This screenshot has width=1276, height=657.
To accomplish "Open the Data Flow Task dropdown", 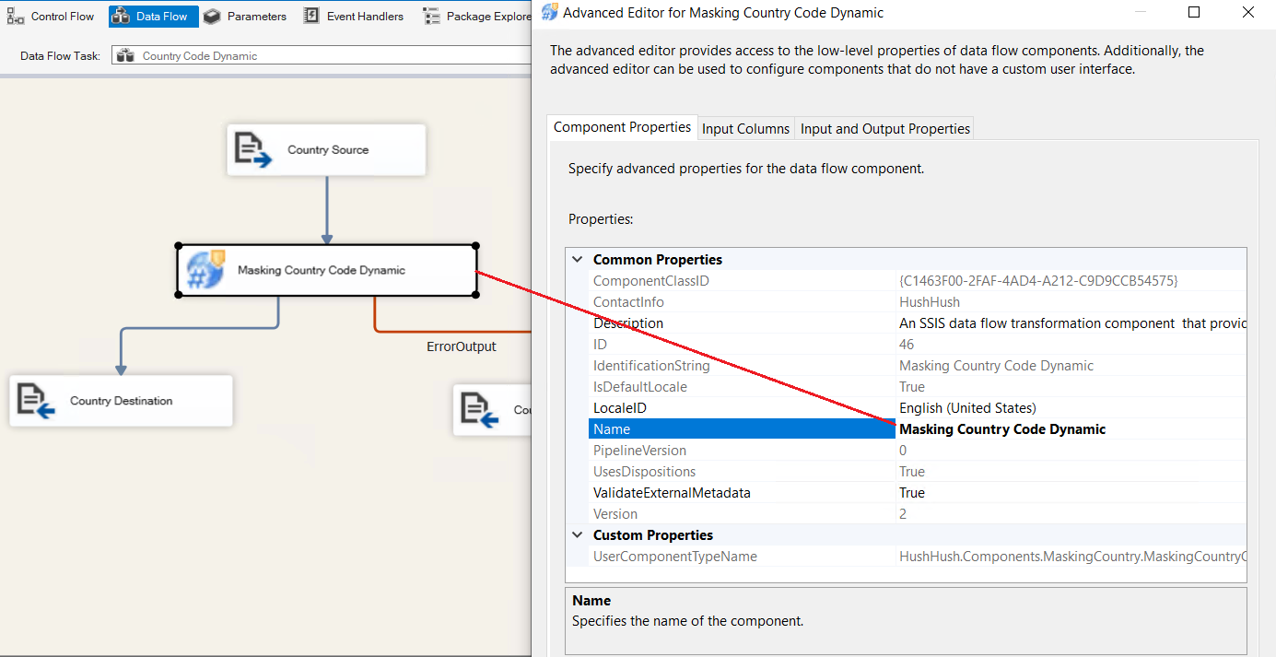I will [x=321, y=55].
